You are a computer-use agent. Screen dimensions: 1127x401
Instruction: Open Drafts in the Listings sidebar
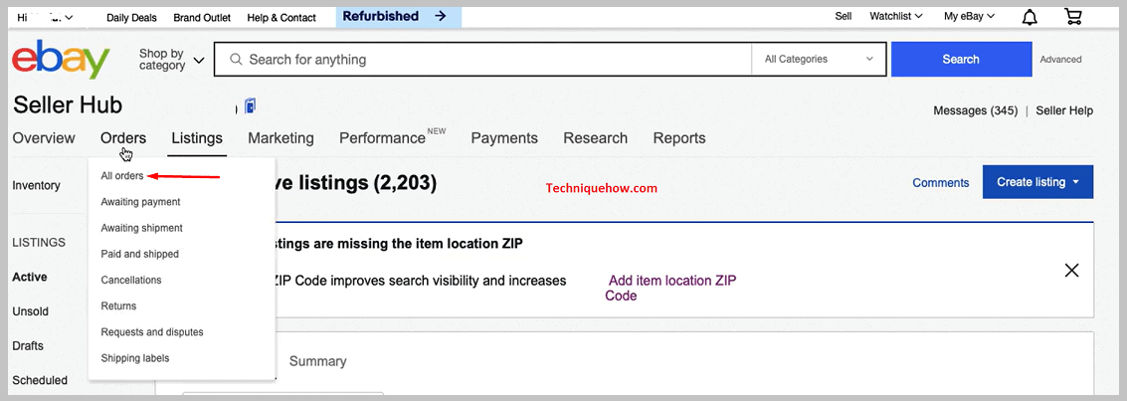click(28, 345)
